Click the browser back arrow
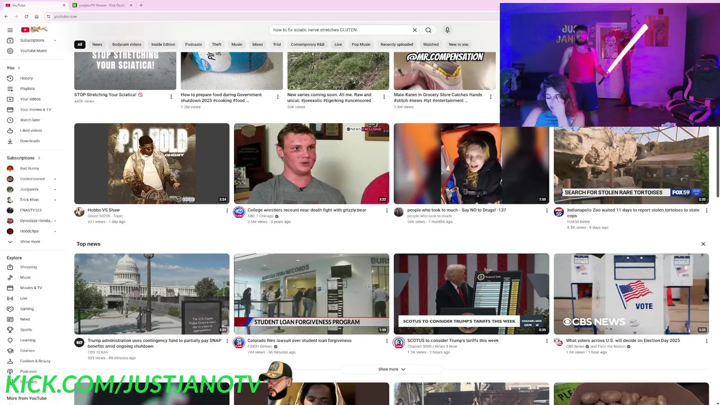Viewport: 720px width, 405px height. pos(6,16)
